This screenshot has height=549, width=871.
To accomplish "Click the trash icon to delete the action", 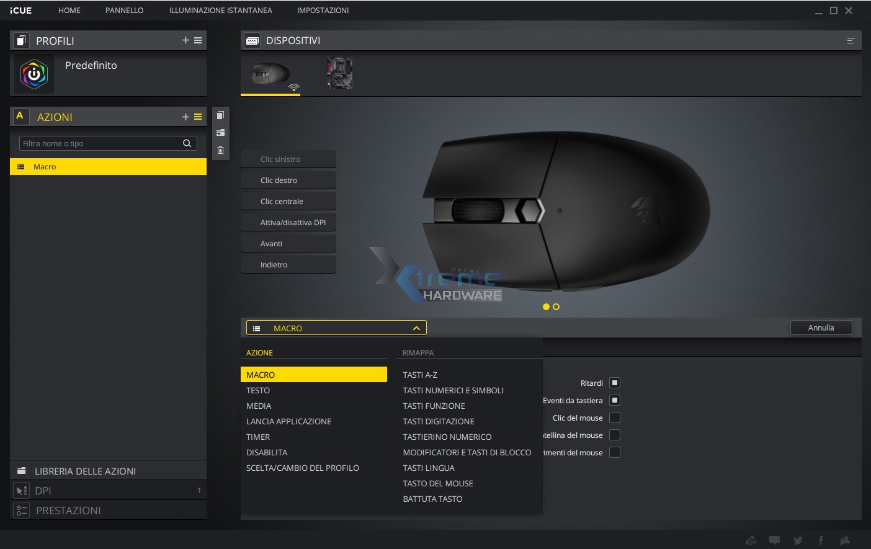I will (x=220, y=150).
